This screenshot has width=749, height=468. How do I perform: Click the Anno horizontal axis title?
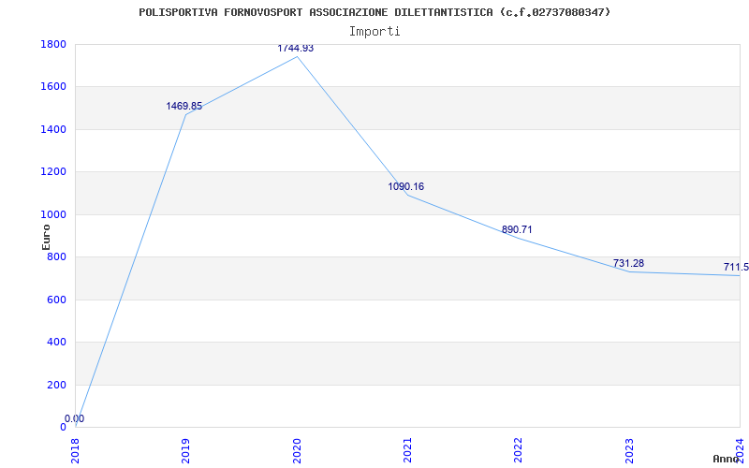click(727, 459)
